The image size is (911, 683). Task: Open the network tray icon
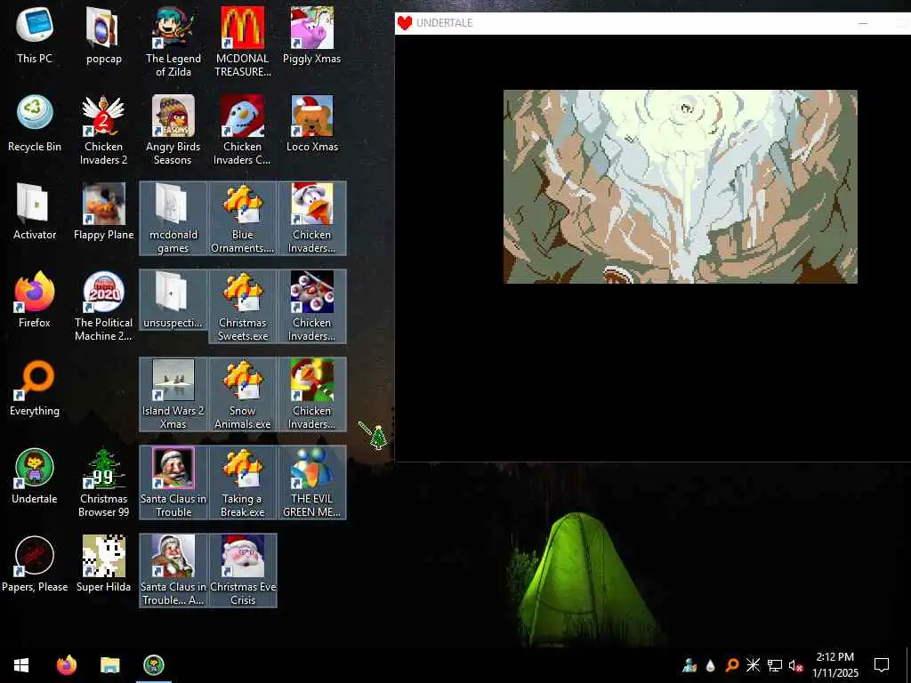[x=775, y=665]
